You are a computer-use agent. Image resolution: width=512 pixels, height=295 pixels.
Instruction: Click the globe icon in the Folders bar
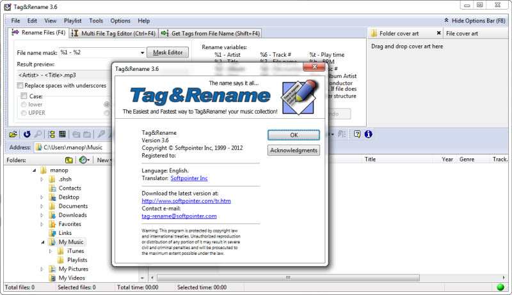point(83,160)
